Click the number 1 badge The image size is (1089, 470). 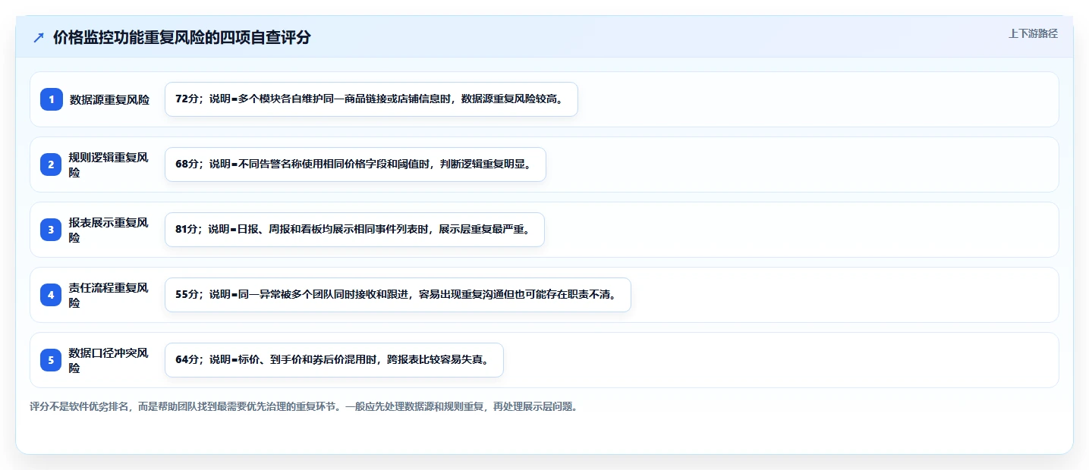pos(51,99)
